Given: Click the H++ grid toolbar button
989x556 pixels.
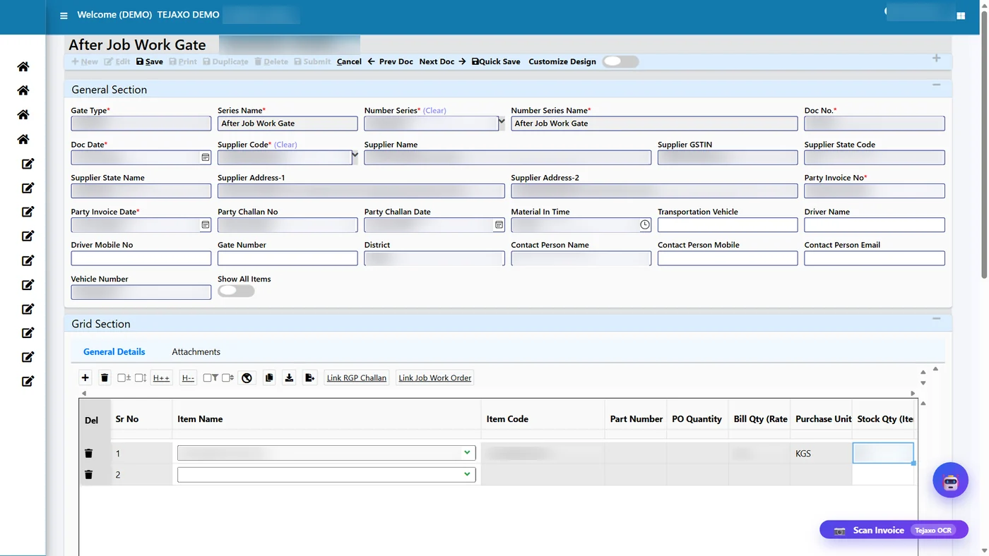Looking at the screenshot, I should [161, 377].
